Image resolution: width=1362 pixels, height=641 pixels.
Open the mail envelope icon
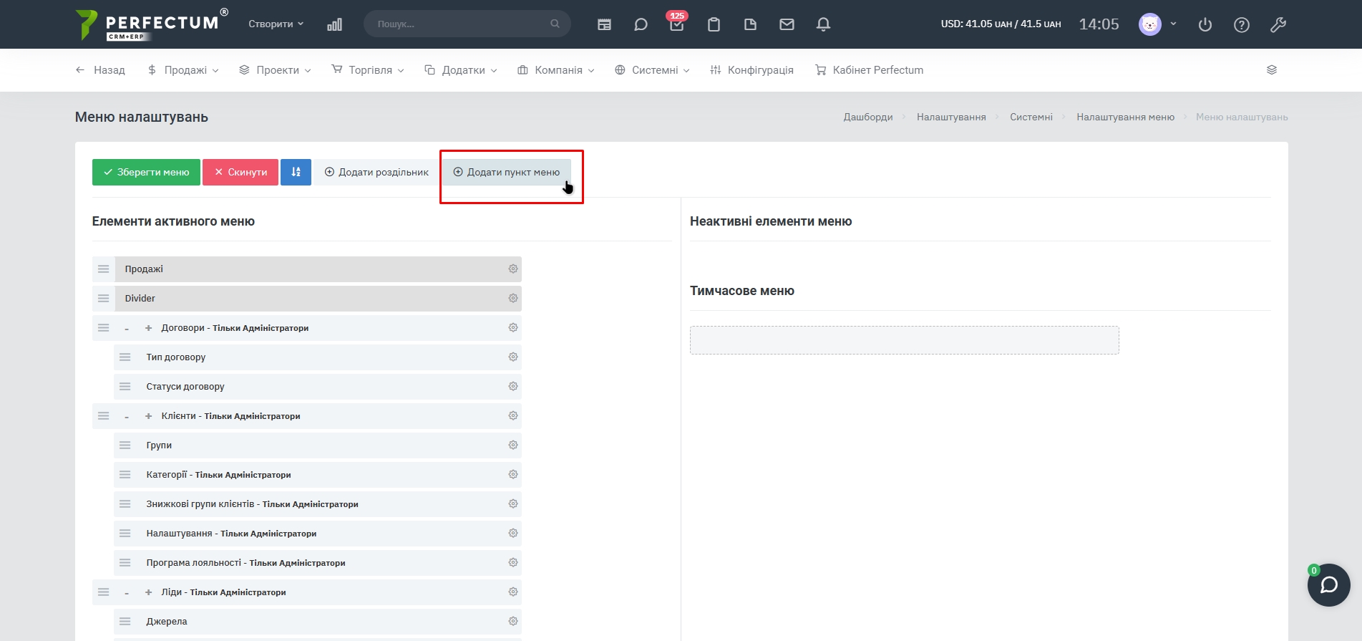(x=787, y=24)
